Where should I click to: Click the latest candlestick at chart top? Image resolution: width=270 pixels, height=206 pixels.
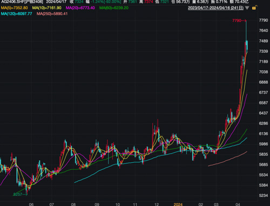247,45
